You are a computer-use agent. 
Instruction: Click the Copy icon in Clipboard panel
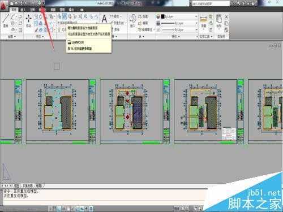226,23
